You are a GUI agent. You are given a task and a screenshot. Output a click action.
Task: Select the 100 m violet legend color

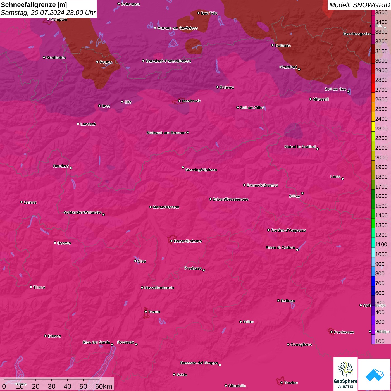(373, 339)
